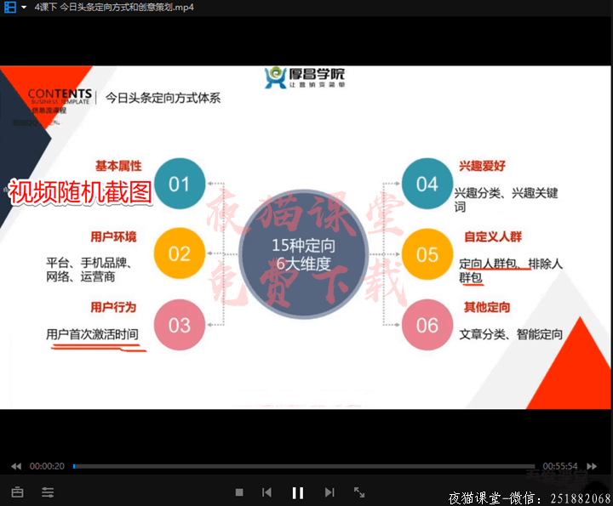
Task: Seek on the playback progress bar
Action: pos(304,466)
